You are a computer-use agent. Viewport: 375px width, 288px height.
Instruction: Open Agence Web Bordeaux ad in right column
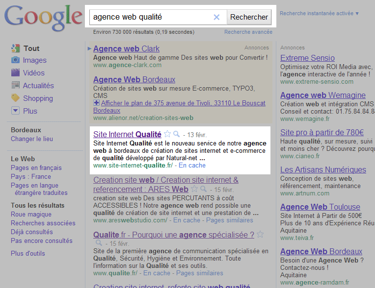[321, 251]
